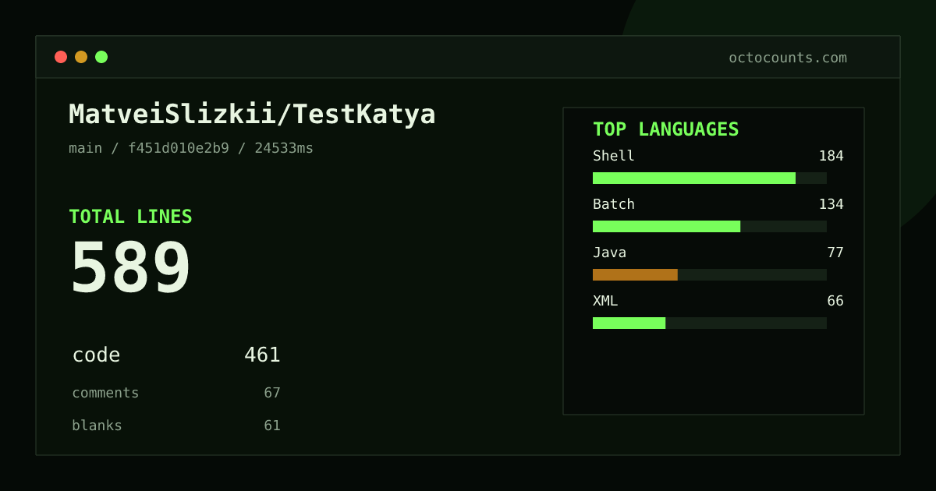Screen dimensions: 936x491
Task: Click the main / f451d010e2b9 / 24533ms line
Action: tap(191, 148)
